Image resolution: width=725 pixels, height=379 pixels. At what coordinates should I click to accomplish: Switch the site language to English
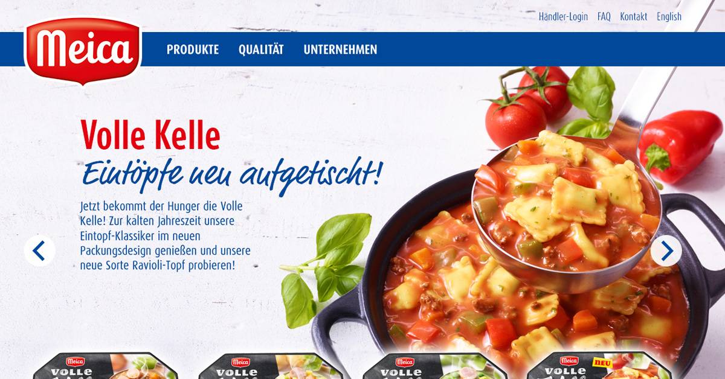tap(669, 17)
